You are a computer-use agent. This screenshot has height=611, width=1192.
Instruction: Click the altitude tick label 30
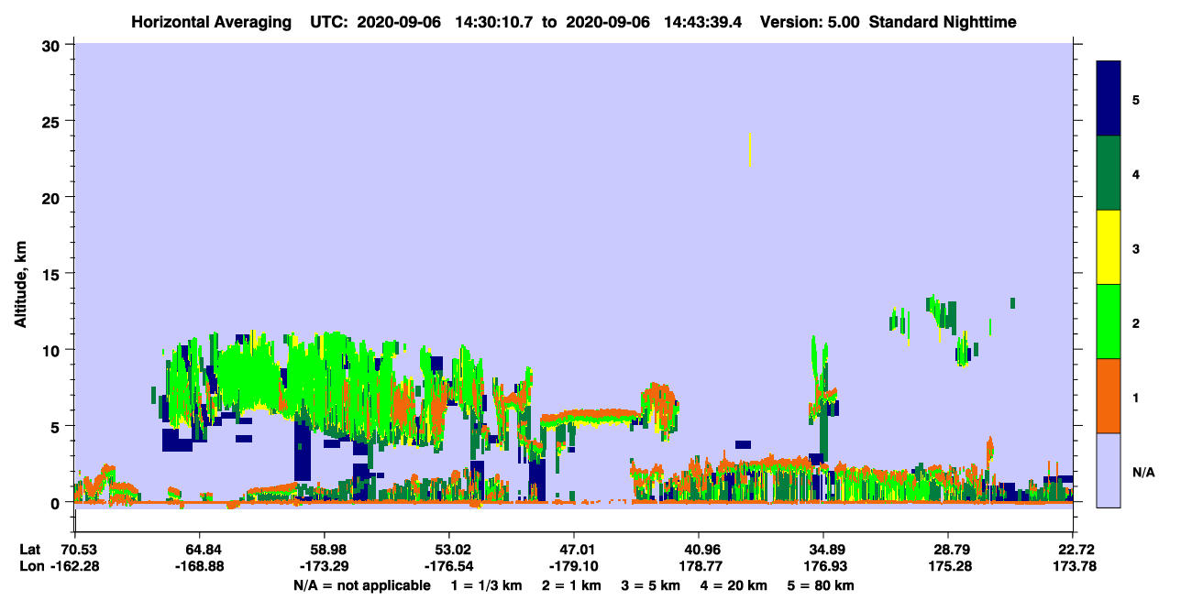click(x=53, y=45)
